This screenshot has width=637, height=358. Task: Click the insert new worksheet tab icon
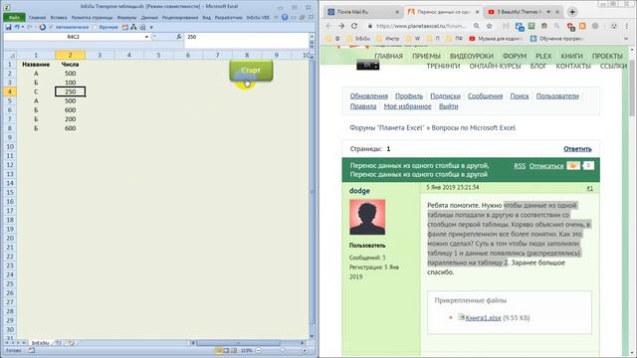pyautogui.click(x=71, y=343)
